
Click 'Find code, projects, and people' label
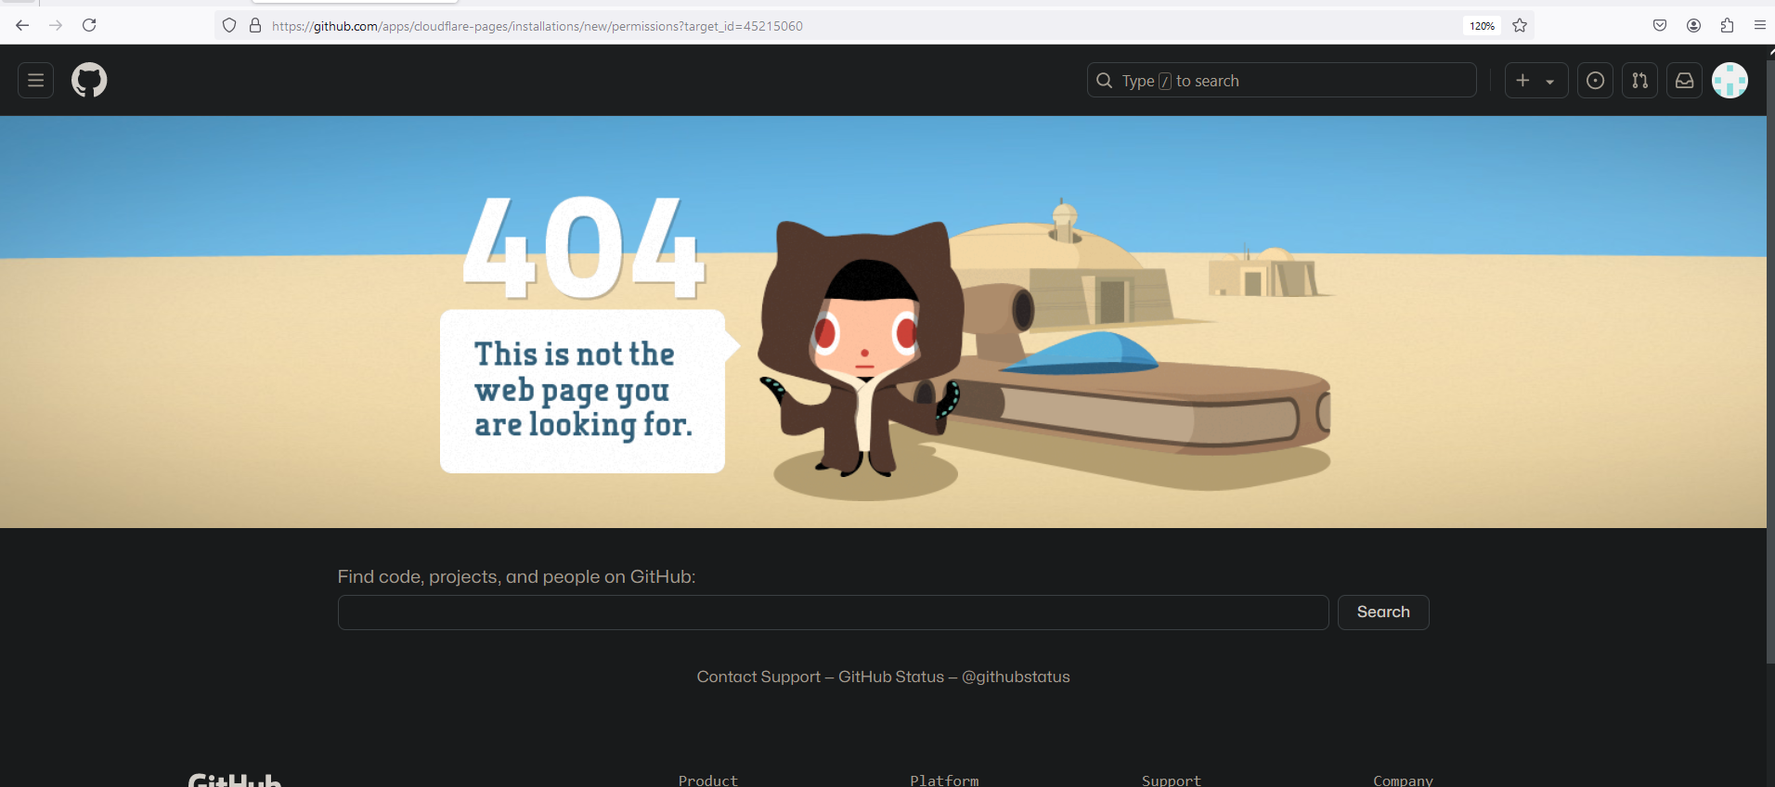[516, 577]
